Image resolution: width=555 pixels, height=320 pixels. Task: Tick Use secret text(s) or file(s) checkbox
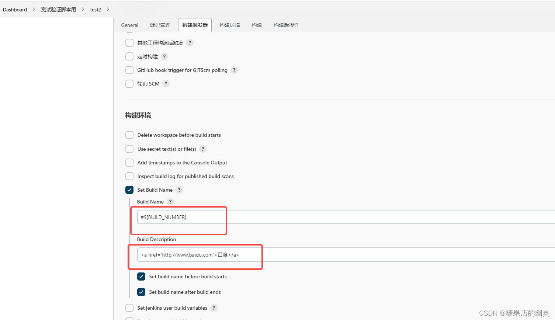coord(129,149)
